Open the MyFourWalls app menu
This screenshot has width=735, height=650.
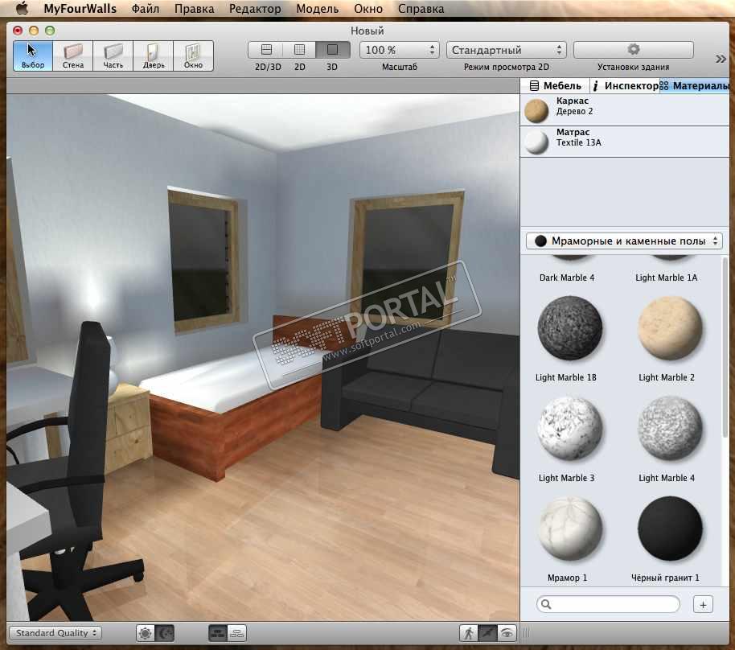(80, 8)
